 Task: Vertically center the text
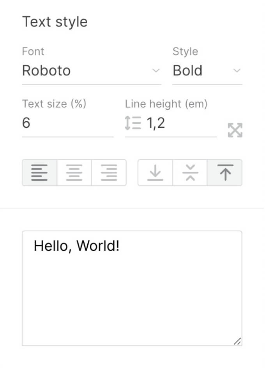click(190, 173)
